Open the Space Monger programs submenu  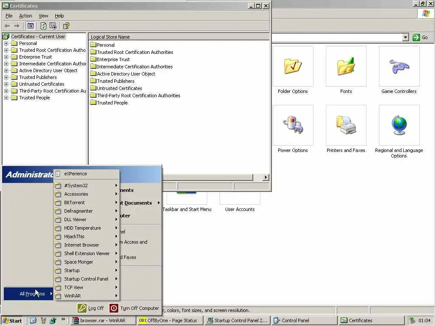pos(87,262)
